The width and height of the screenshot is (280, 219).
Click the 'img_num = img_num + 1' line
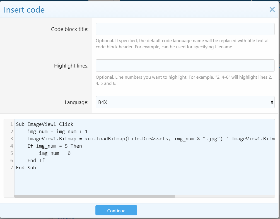pyautogui.click(x=57, y=131)
